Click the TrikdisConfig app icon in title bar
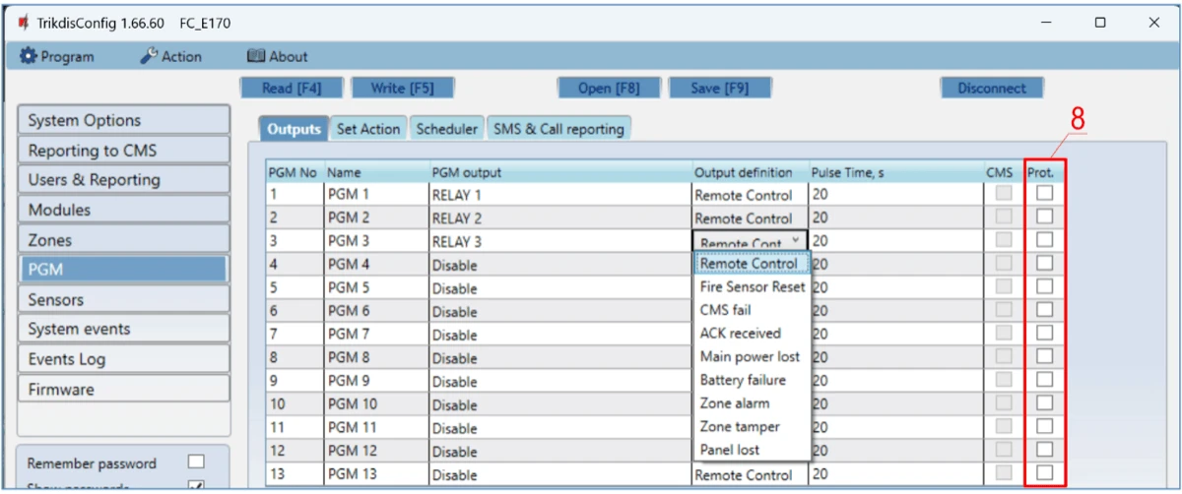1182x494 pixels. tap(23, 22)
